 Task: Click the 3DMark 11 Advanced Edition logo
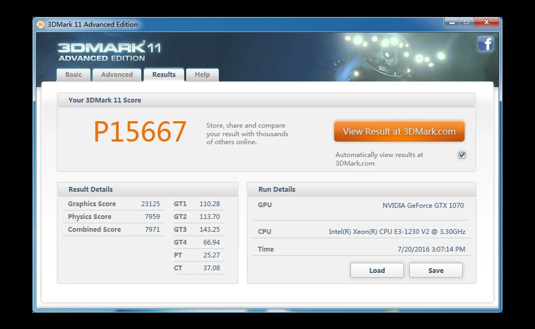click(109, 51)
